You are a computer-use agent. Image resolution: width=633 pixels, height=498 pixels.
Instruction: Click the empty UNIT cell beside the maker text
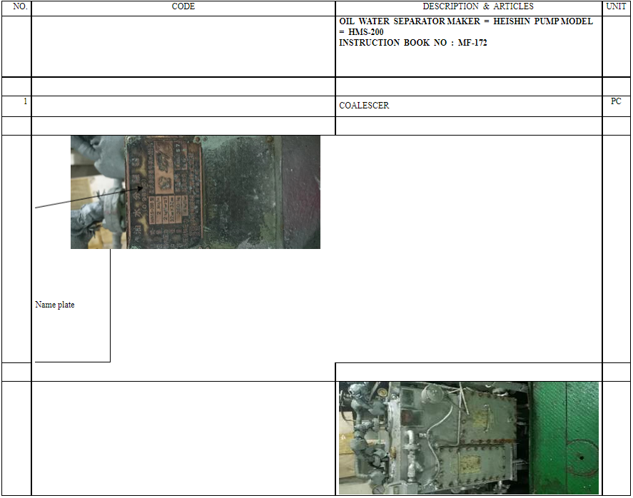click(616, 46)
